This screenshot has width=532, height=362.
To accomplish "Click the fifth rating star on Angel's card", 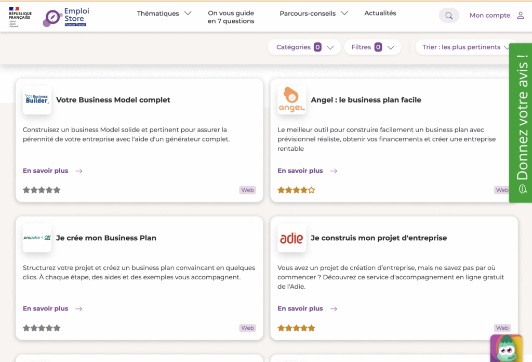I will [x=312, y=190].
